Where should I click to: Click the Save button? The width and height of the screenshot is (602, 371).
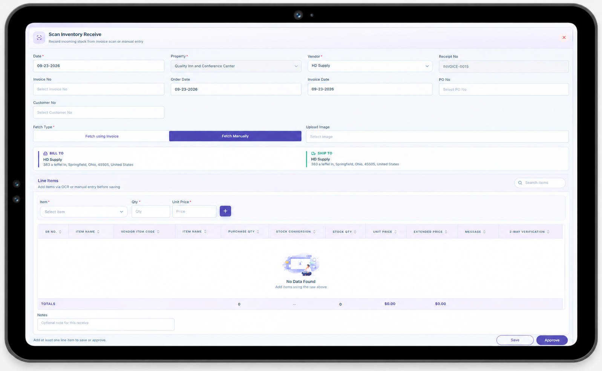pos(515,340)
